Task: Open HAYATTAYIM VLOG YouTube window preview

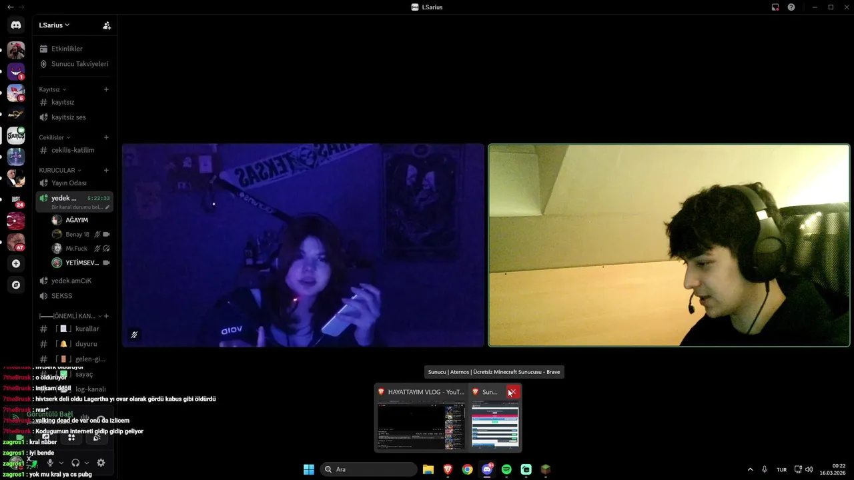Action: (421, 417)
